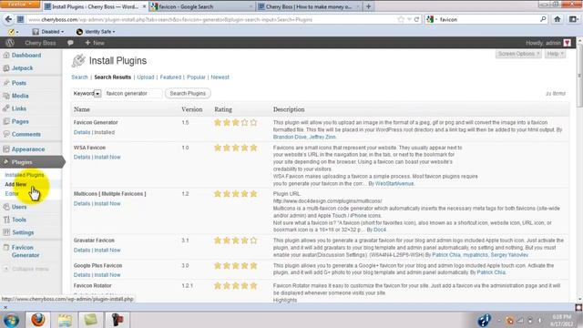Open the Firefox menu button

click(20, 4)
